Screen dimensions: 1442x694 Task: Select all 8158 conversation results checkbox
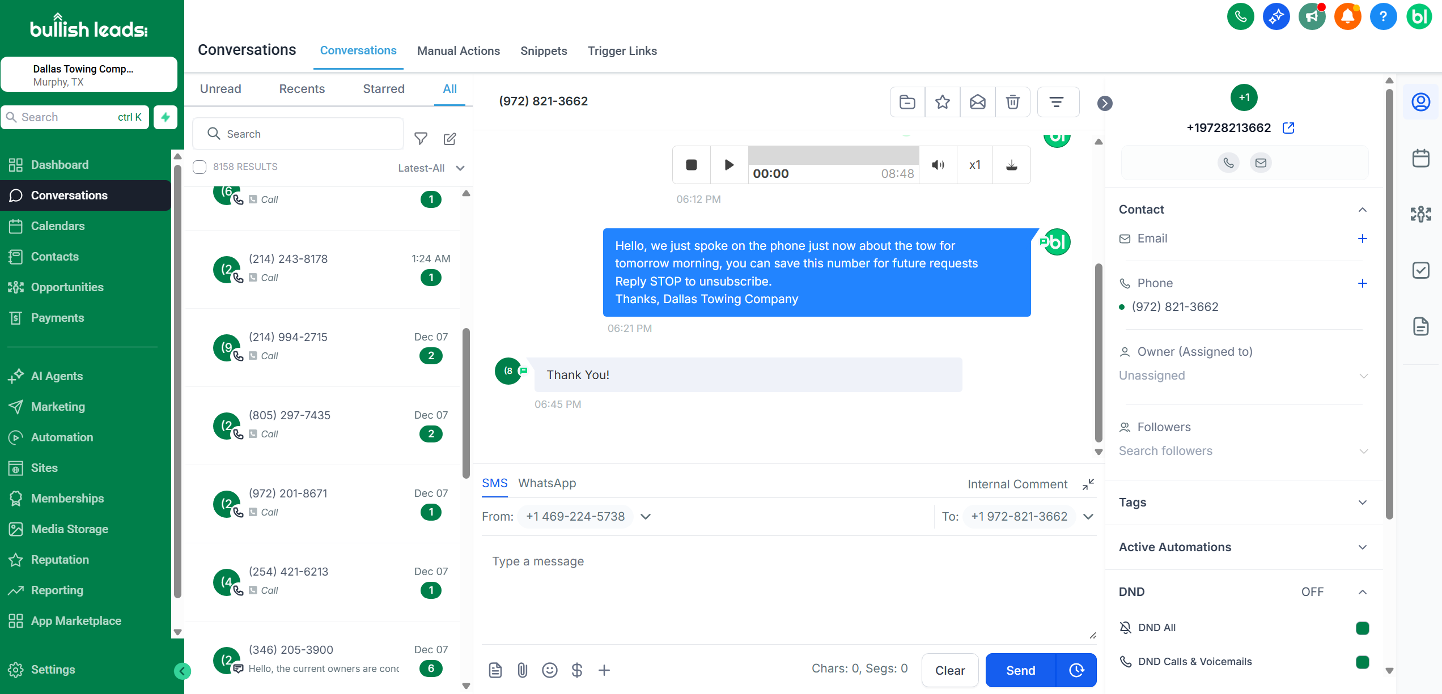click(200, 167)
